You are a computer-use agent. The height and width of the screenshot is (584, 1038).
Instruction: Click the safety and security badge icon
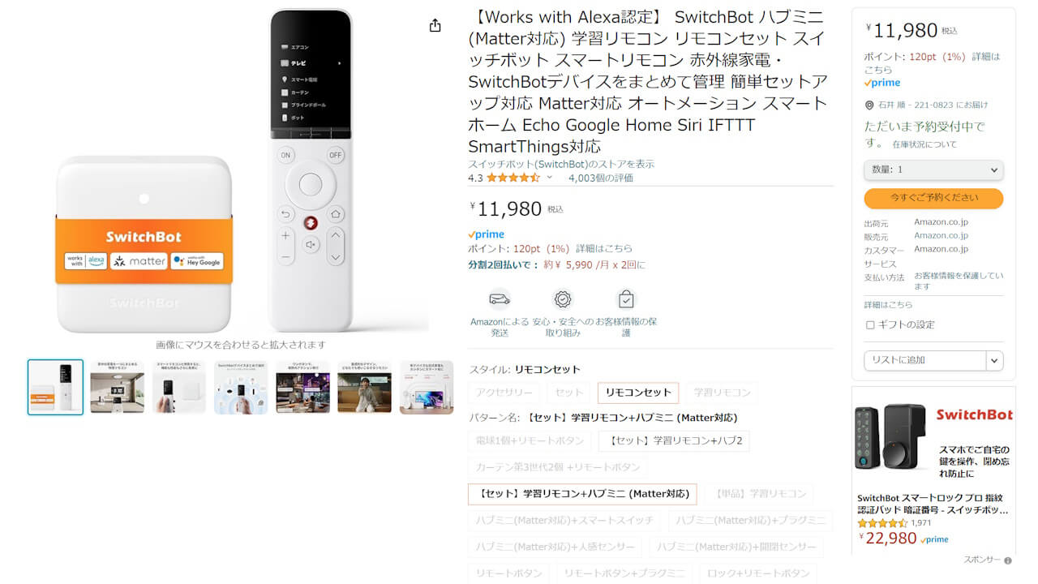point(562,299)
